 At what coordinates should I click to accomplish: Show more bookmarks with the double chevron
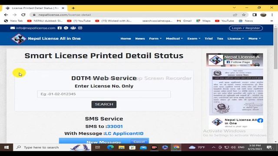(x=271, y=21)
